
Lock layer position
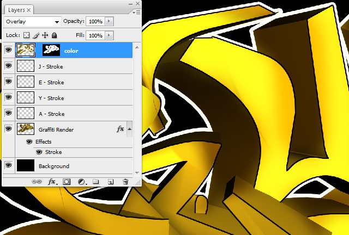coord(45,35)
